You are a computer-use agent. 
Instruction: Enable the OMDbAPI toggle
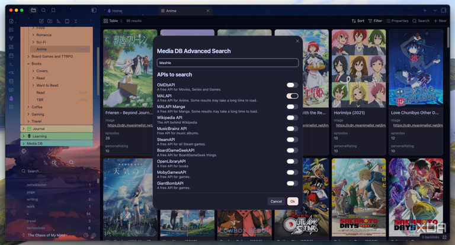coord(292,85)
